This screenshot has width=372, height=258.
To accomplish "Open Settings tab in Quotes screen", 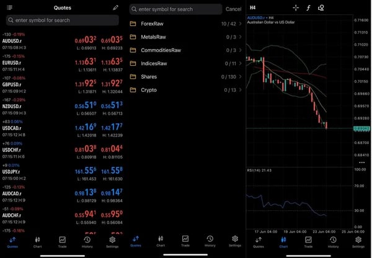I will pos(112,242).
